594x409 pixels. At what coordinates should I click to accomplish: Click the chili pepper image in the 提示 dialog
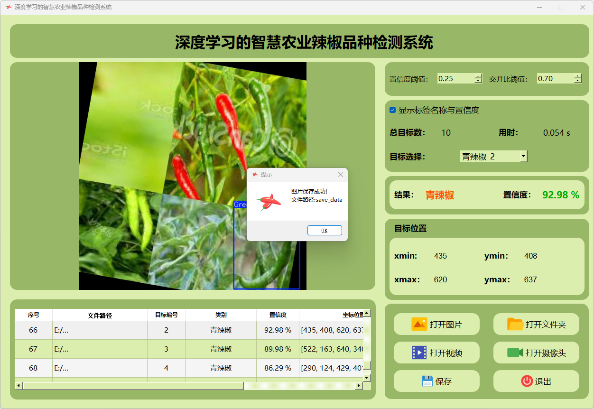(269, 202)
